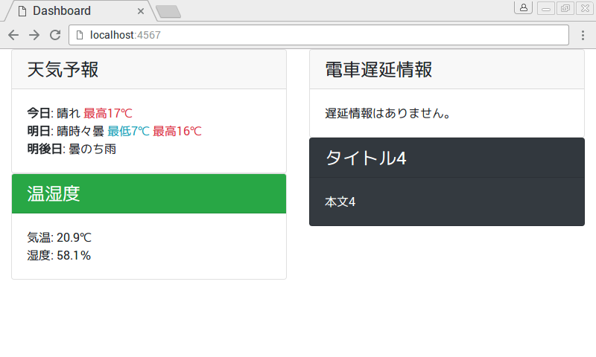Open a new tab with the blank tab button

(168, 12)
